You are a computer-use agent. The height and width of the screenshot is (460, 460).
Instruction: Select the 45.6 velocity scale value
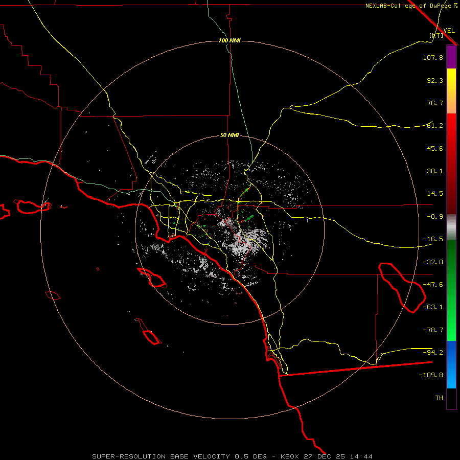(435, 148)
